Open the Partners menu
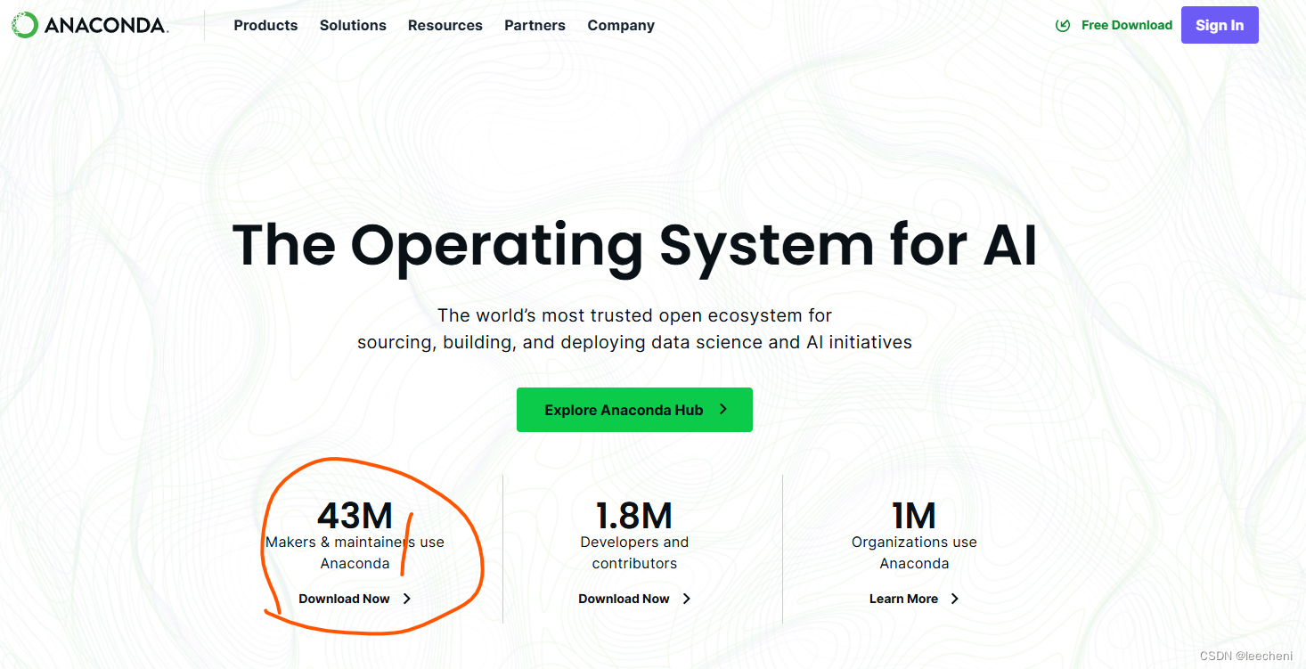 535,25
